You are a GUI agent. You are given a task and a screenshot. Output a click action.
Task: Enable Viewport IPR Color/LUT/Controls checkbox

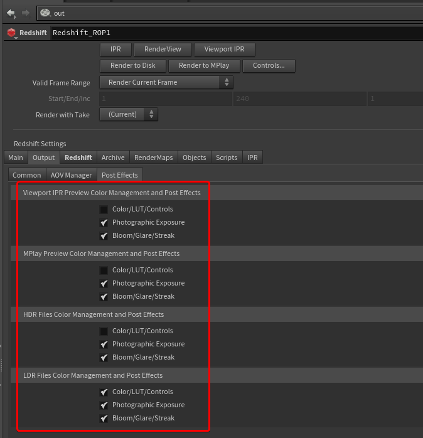click(x=104, y=209)
